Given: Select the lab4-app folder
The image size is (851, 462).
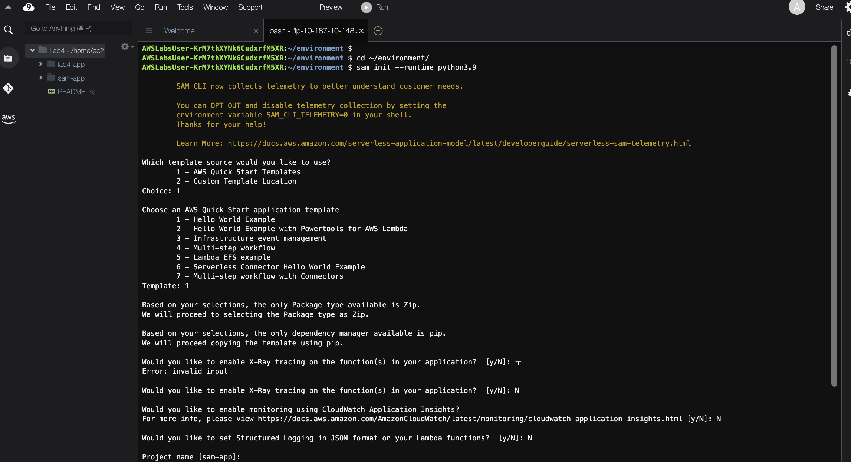Looking at the screenshot, I should [x=71, y=64].
